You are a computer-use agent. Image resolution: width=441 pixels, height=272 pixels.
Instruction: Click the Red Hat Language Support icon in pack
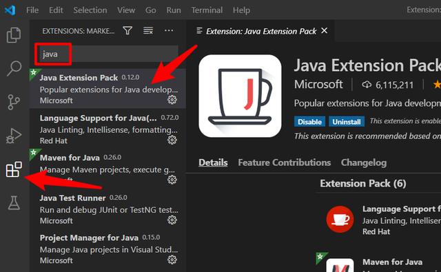[340, 219]
